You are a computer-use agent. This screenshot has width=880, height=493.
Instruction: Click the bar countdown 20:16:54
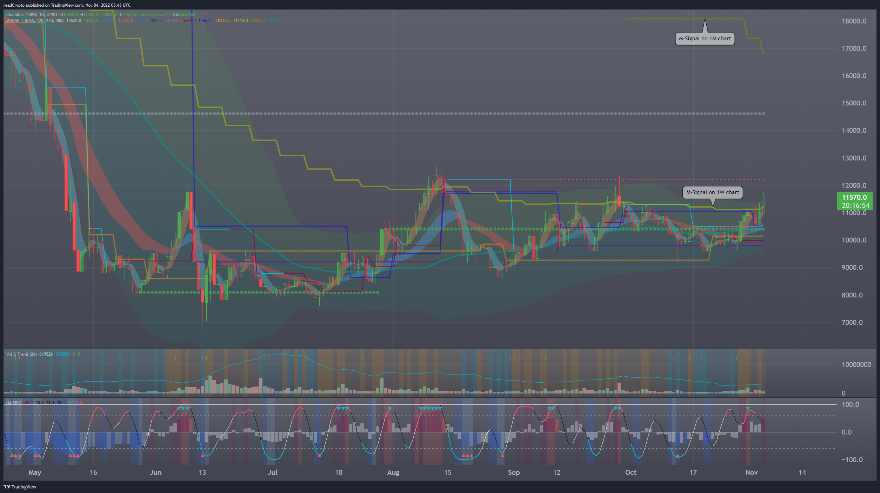pos(855,206)
